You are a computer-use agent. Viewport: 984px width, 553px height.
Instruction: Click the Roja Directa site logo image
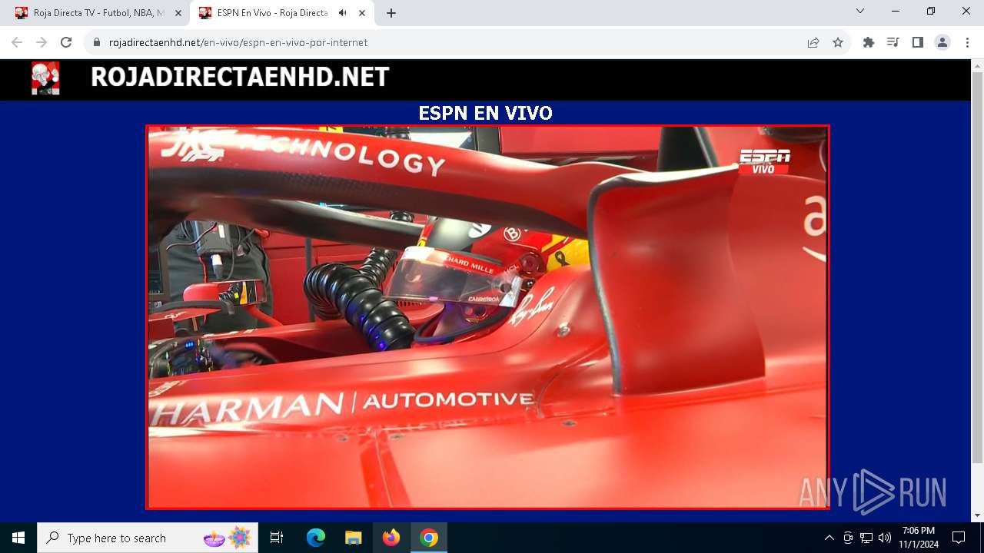coord(45,78)
